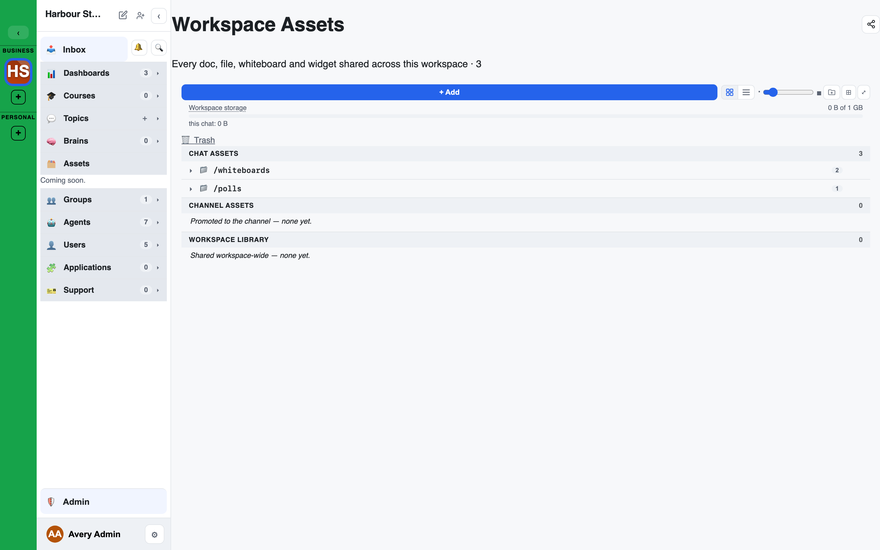The height and width of the screenshot is (550, 880).
Task: Open the Admin panel
Action: pos(104,501)
